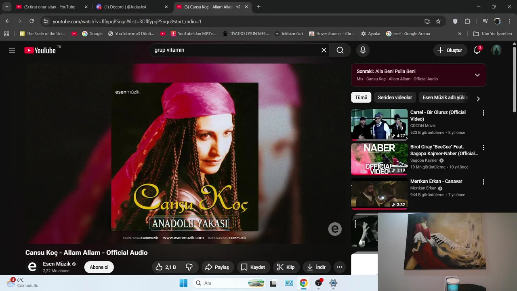Create a clip with the Klip button
Screen dimensions: 517x291
click(286, 267)
